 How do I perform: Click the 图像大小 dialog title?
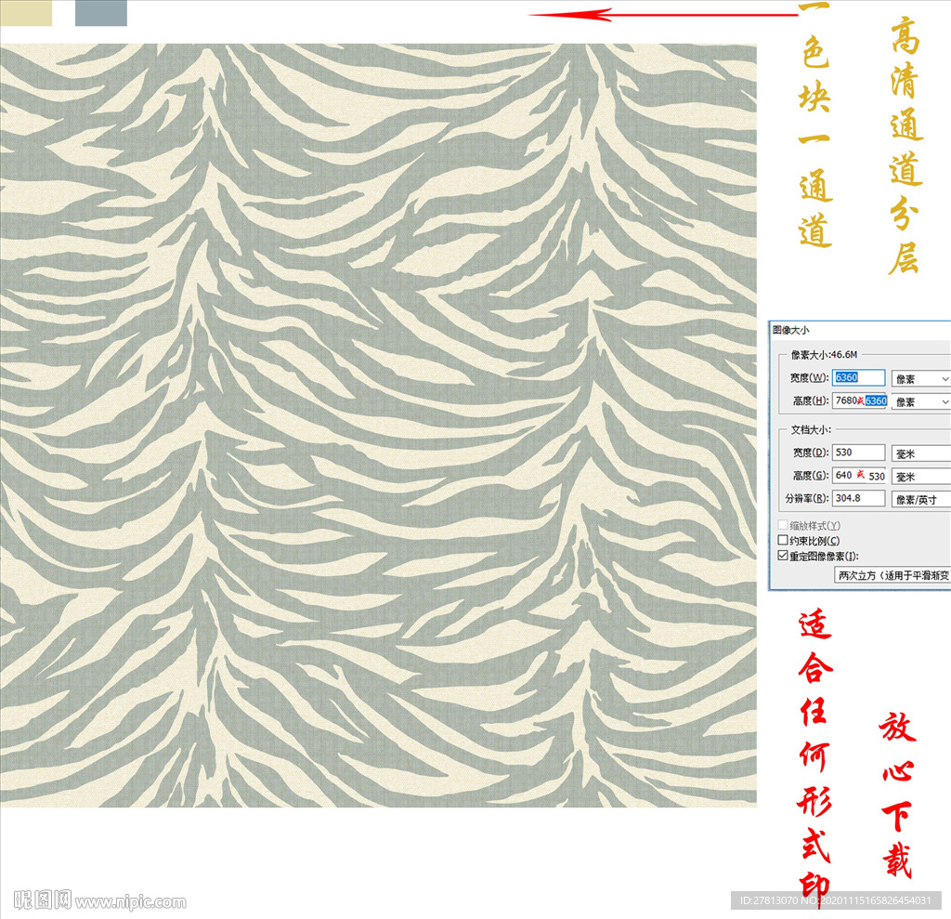click(x=790, y=330)
